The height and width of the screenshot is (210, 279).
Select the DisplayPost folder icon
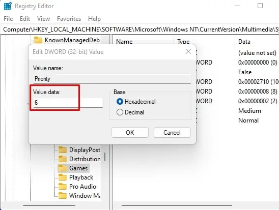(x=63, y=150)
